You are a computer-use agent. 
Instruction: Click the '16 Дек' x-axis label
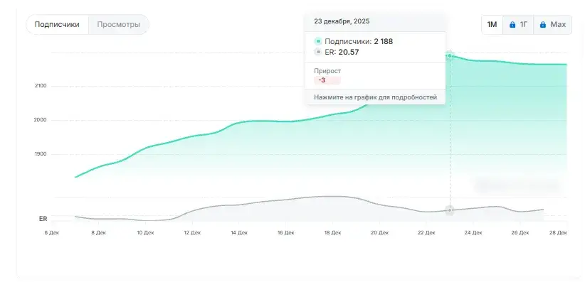tap(286, 233)
